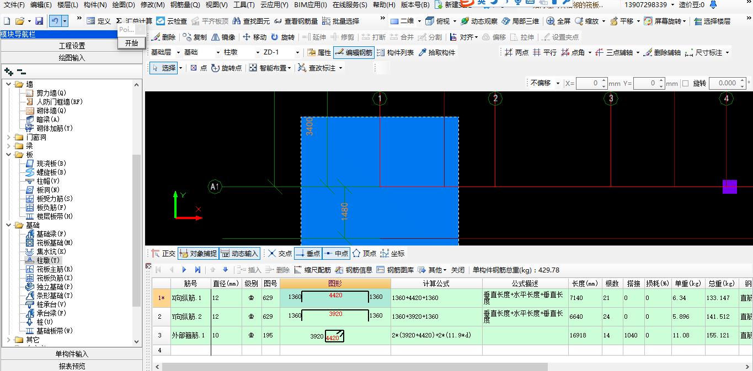Click 批量选择 batch select tool
753x371 pixels.
(340, 21)
